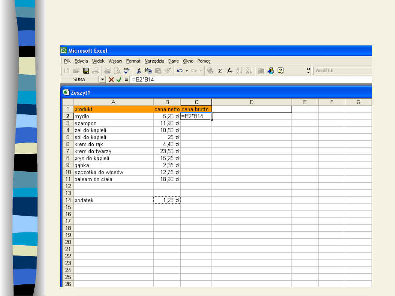Click the AutoSum sigma icon
The width and height of the screenshot is (395, 296).
220,71
